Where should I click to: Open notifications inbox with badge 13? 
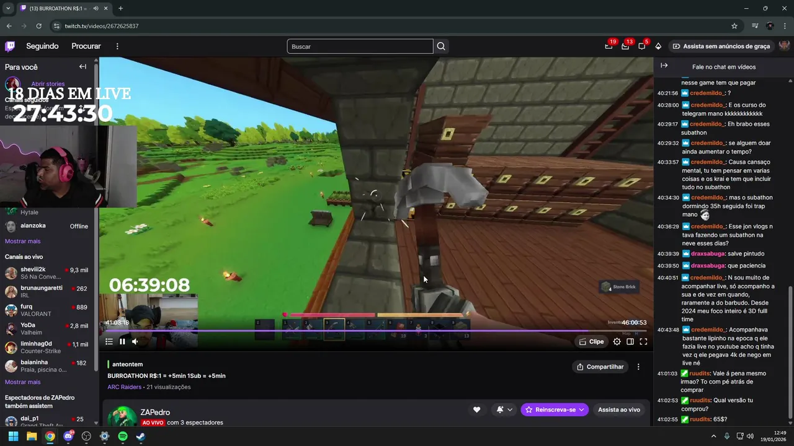click(625, 46)
